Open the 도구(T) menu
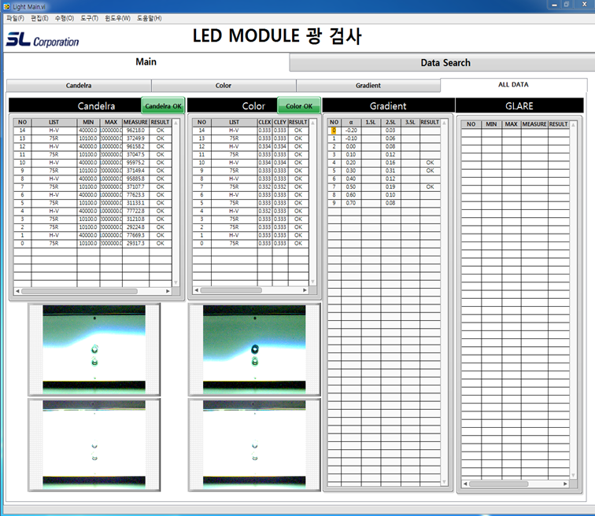The image size is (595, 516). click(90, 17)
